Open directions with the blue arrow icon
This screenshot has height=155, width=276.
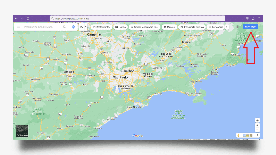[73, 27]
